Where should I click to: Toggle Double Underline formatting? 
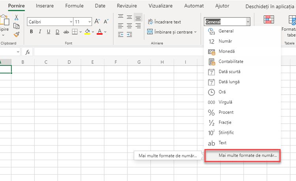point(57,32)
